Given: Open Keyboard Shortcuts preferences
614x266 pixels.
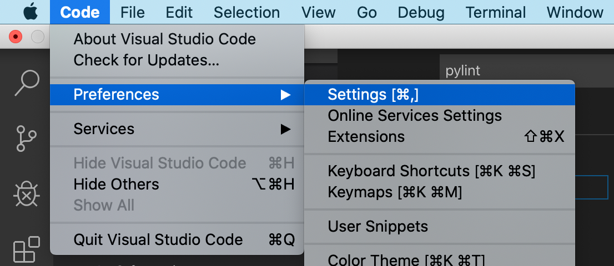Looking at the screenshot, I should [431, 171].
